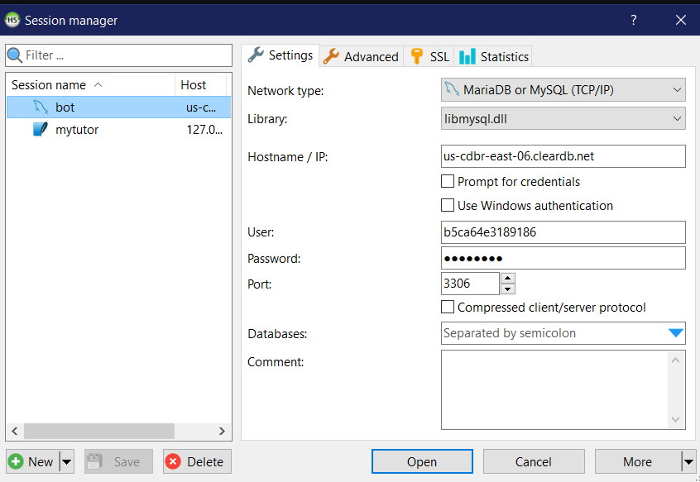Click the 127.0... host cell
Screen dimensions: 700x482
click(x=204, y=129)
